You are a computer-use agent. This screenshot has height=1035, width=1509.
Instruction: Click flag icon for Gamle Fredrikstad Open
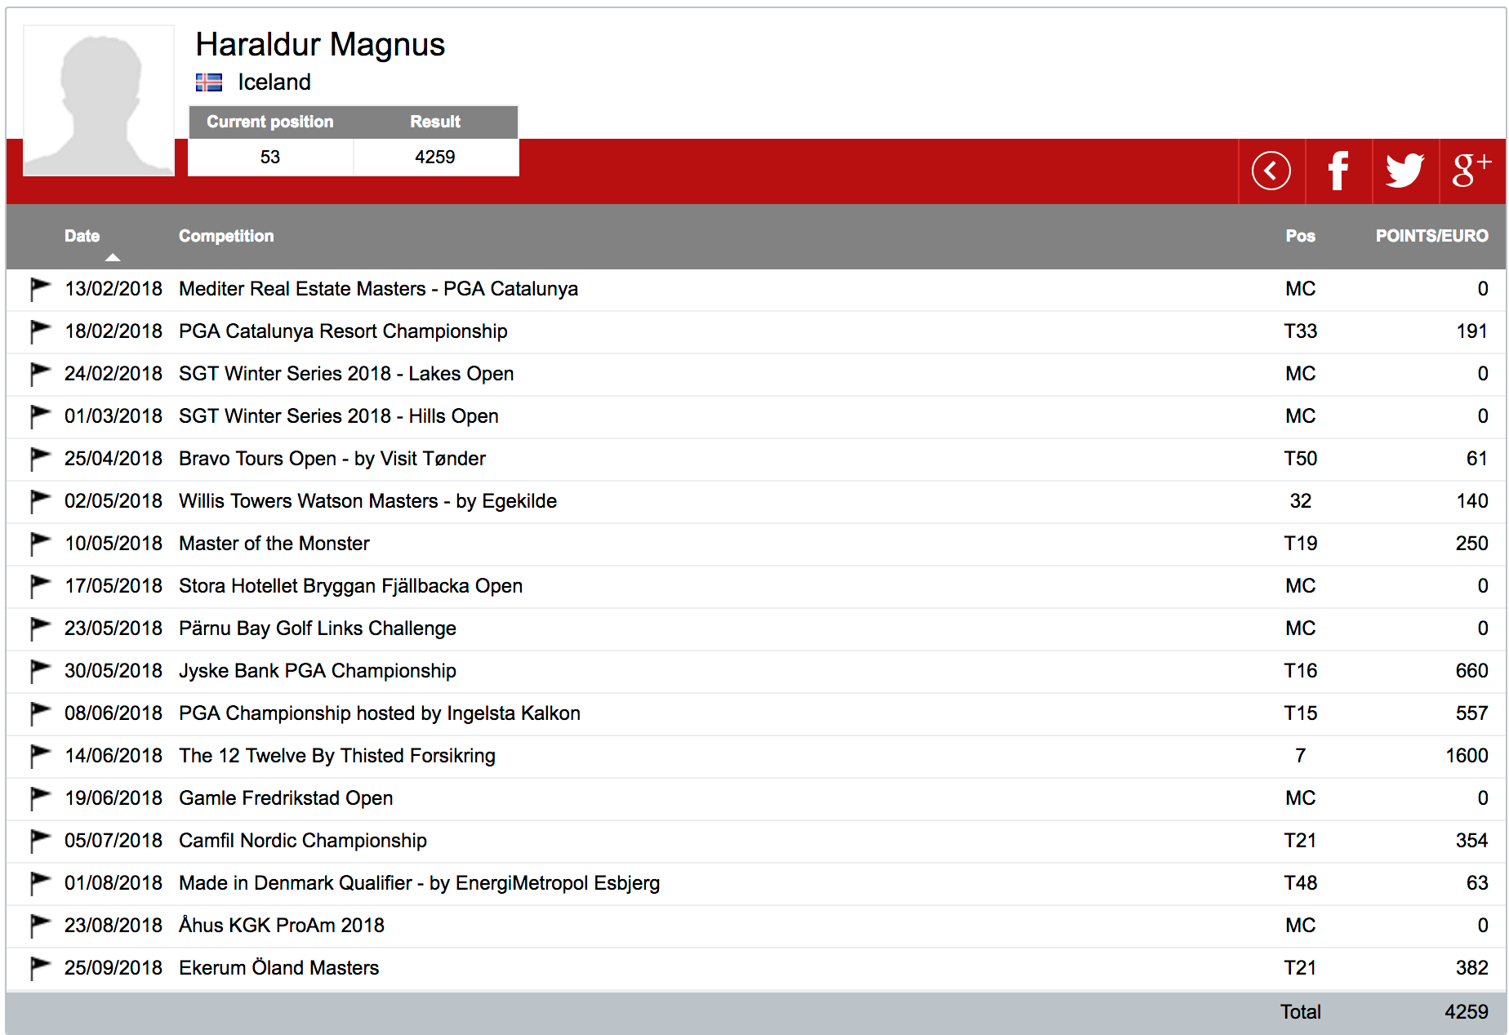[x=40, y=798]
